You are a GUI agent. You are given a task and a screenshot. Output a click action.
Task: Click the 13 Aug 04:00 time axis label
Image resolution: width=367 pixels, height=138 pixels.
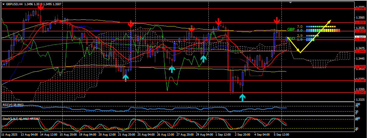[30, 134]
